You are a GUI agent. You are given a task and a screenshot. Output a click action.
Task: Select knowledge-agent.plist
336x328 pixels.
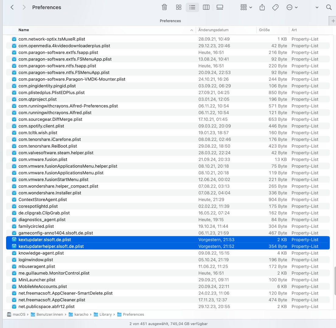(168, 253)
